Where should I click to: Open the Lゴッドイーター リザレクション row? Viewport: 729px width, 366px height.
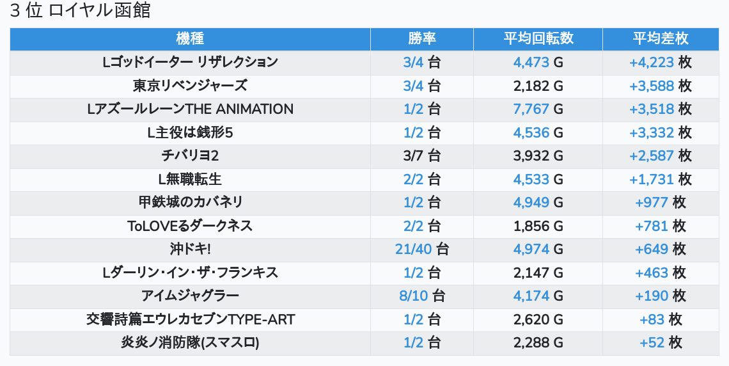pos(190,62)
